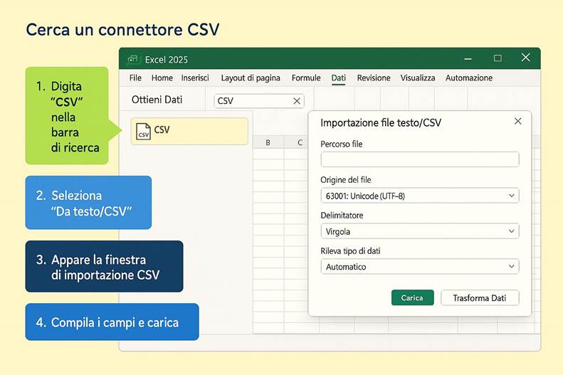Click the Dati ribbon tab
Viewport: 563px width, 375px height.
(338, 78)
